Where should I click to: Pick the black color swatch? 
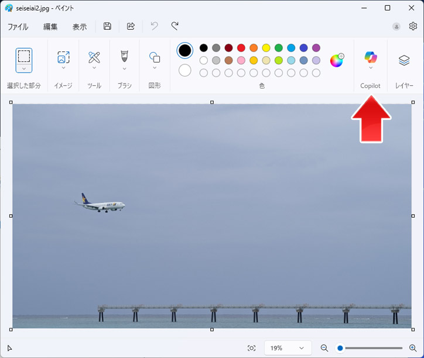(x=204, y=48)
